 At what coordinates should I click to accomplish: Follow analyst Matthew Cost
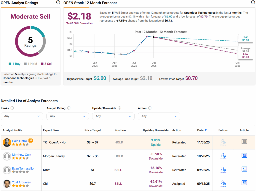point(223,156)
